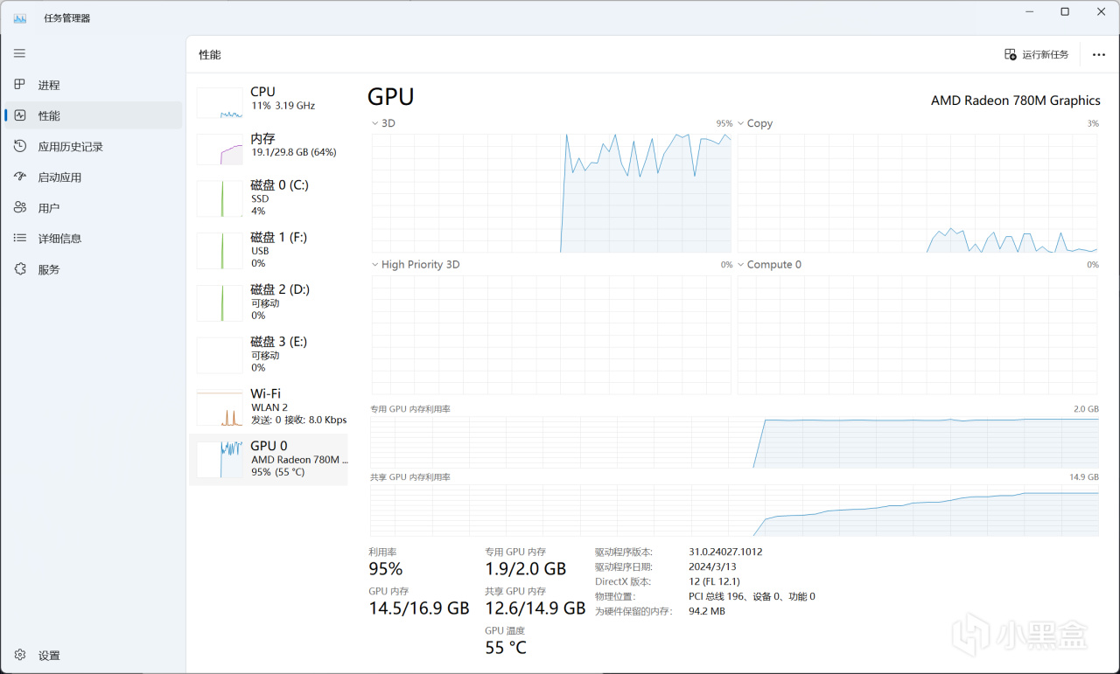The image size is (1120, 674).
Task: Click the 性能 monitor icon in sidebar
Action: (x=20, y=115)
